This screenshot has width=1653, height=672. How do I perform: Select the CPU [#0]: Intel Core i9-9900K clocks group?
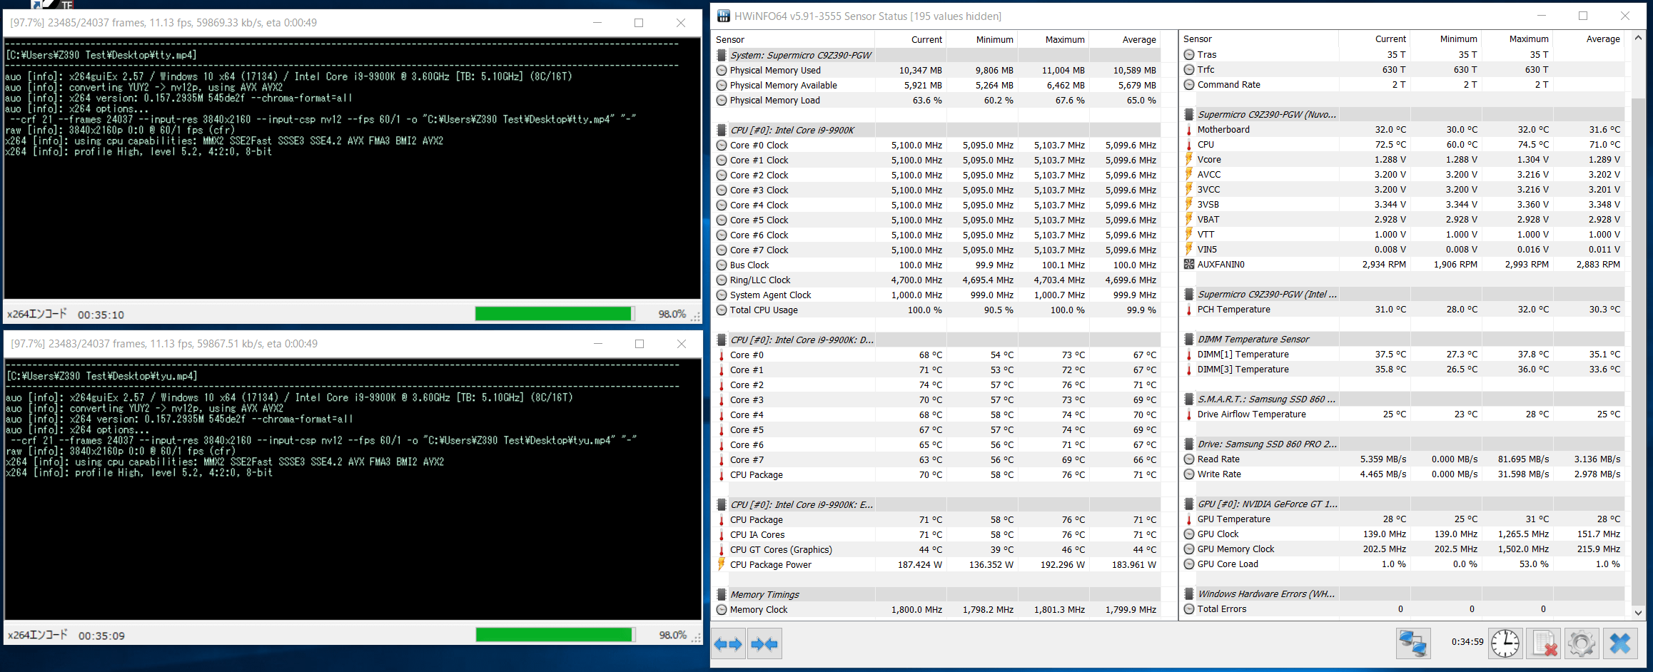click(937, 130)
